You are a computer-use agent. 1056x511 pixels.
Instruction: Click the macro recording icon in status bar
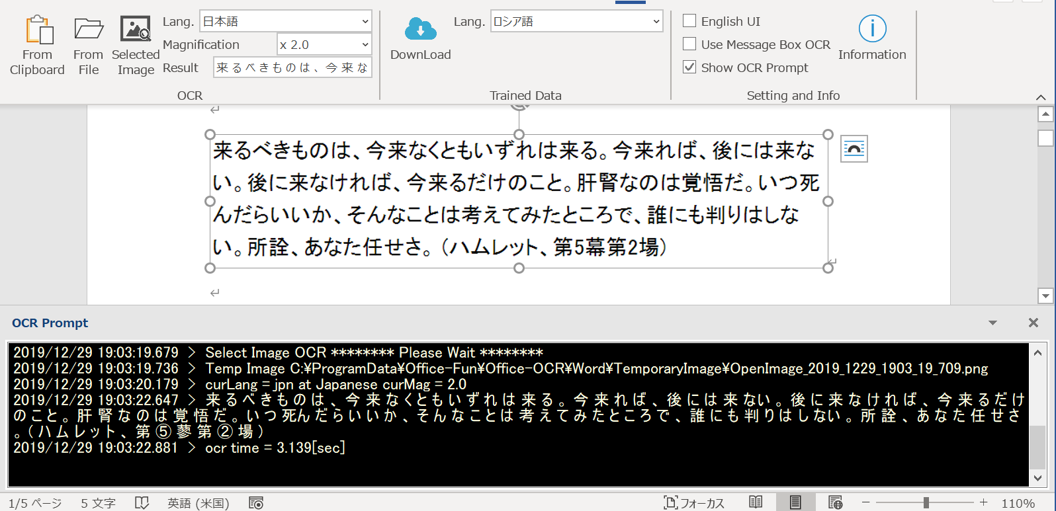point(256,503)
